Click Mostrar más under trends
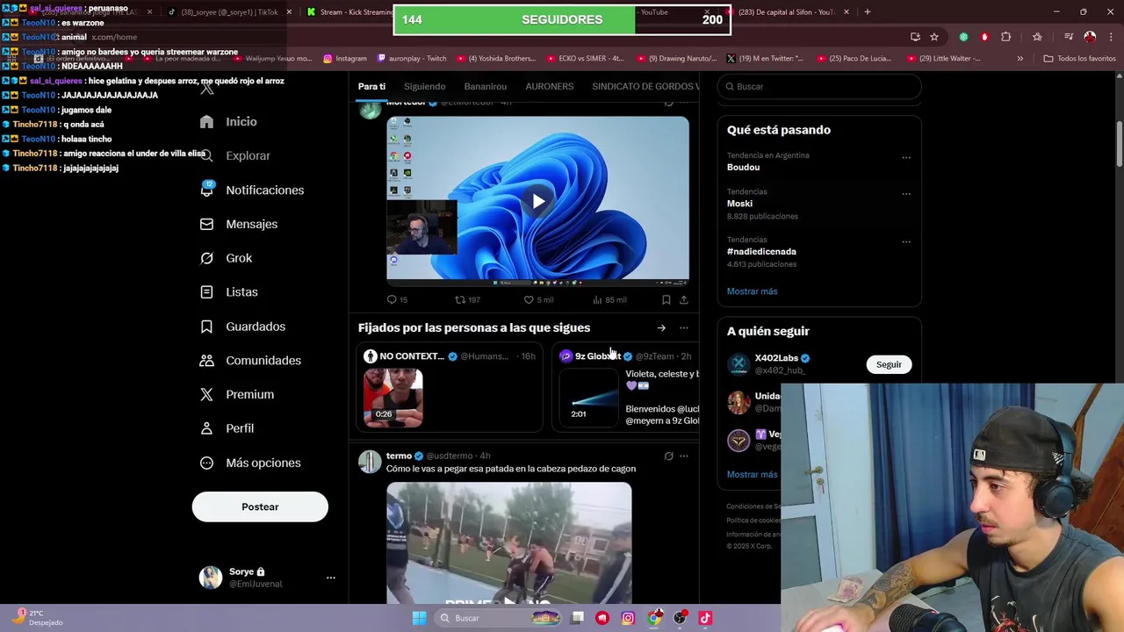The image size is (1124, 632). click(752, 291)
